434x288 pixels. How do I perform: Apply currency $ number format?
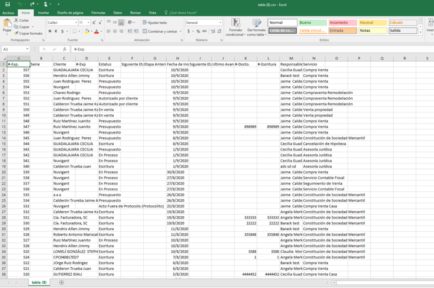[x=189, y=31]
